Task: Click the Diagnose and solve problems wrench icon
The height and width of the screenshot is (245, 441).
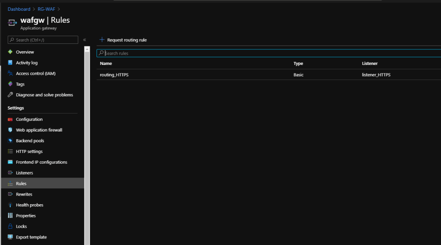Action: [10, 95]
